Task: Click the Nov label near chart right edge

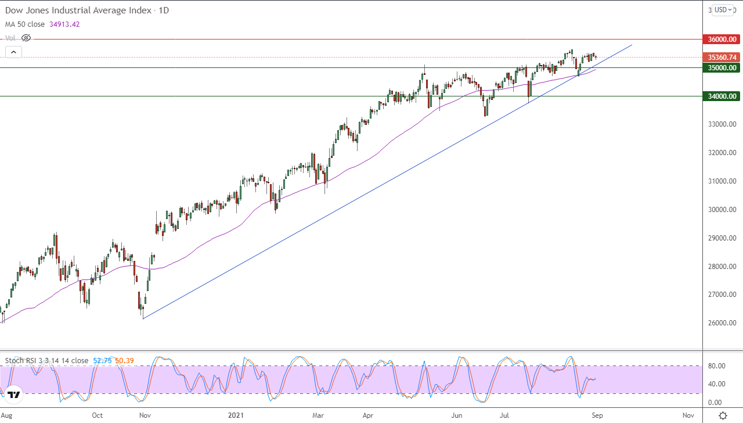Action: pyautogui.click(x=688, y=415)
